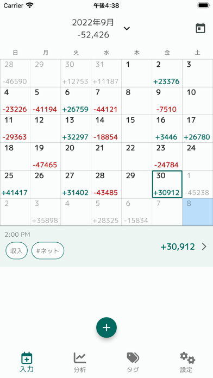Select empty day 21
213x378 pixels.
[106, 156]
